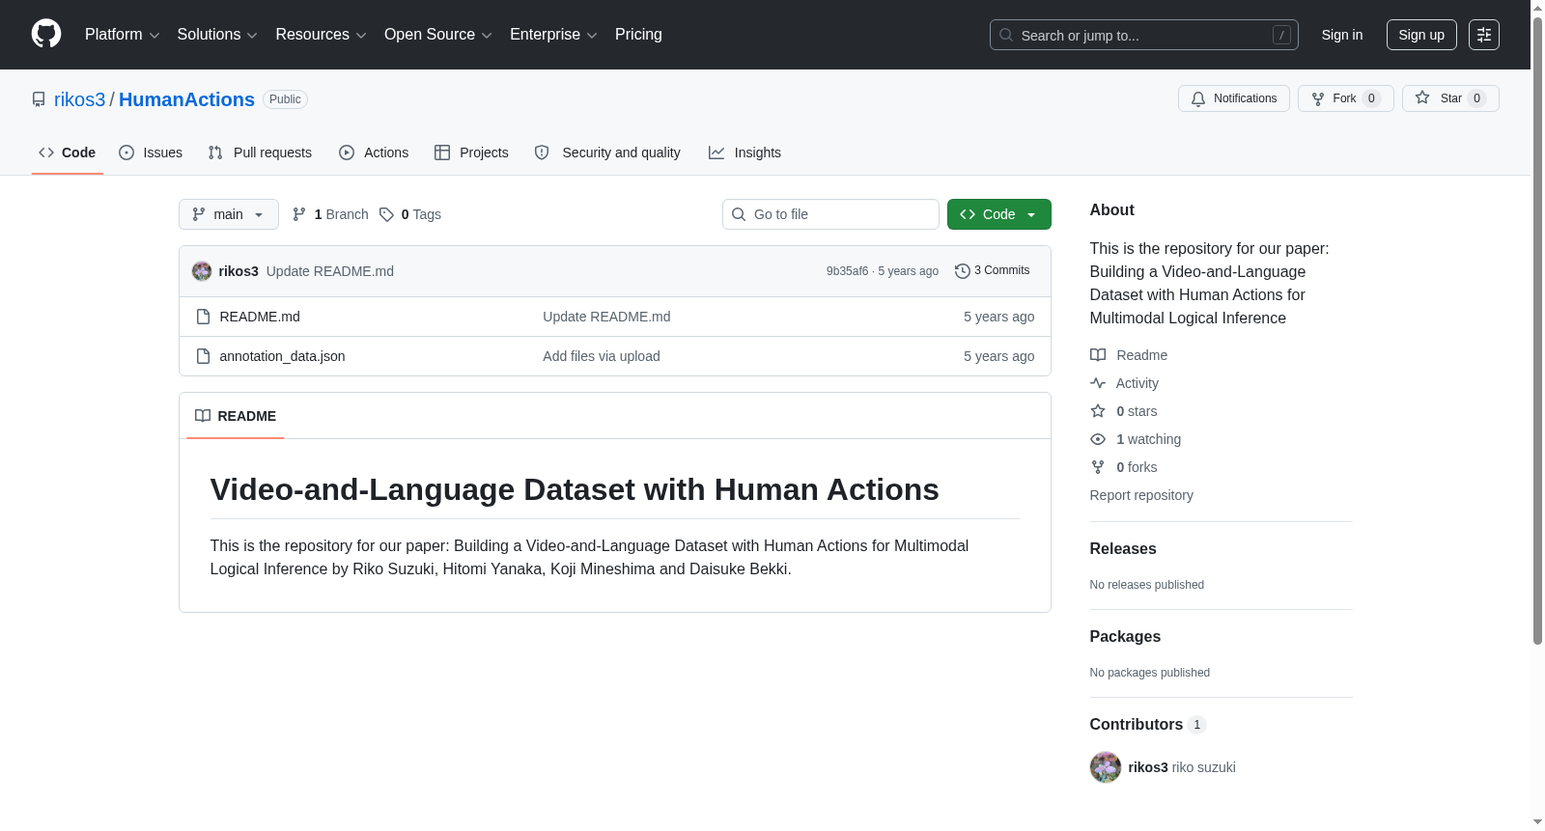Open the Add files via upload commit
The image size is (1545, 831).
(602, 356)
